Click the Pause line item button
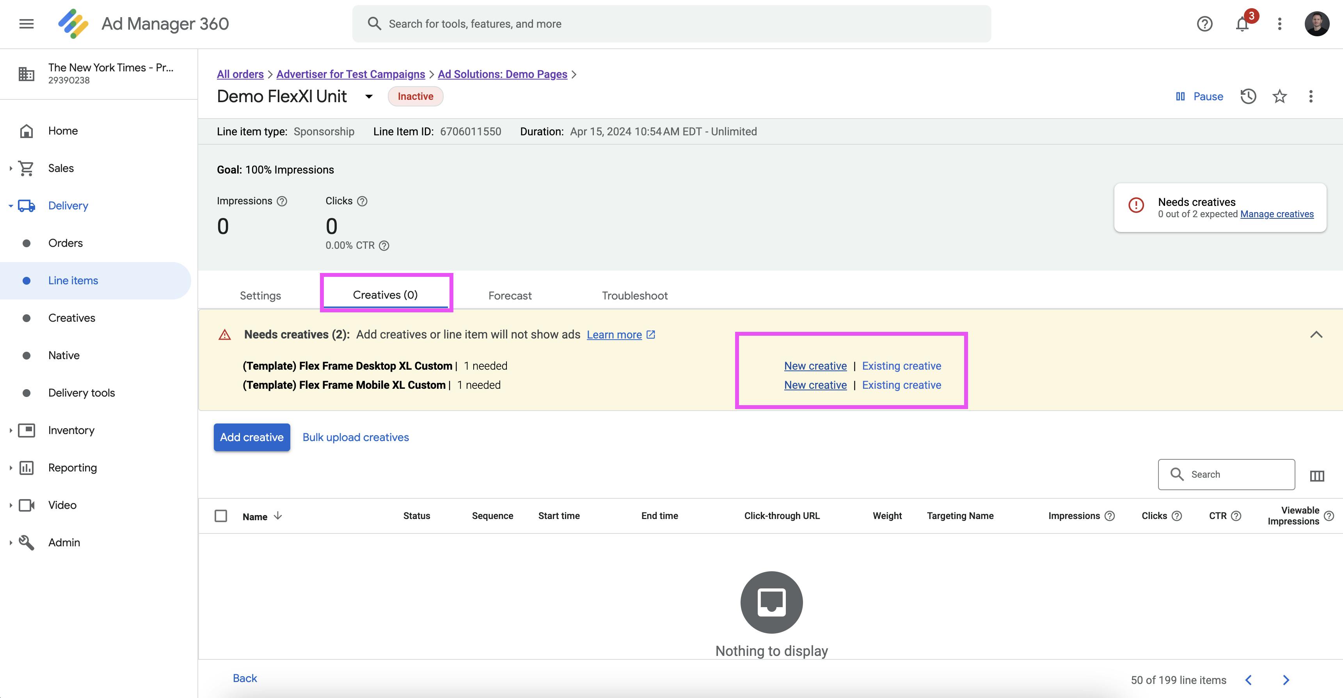This screenshot has height=698, width=1343. click(x=1199, y=97)
